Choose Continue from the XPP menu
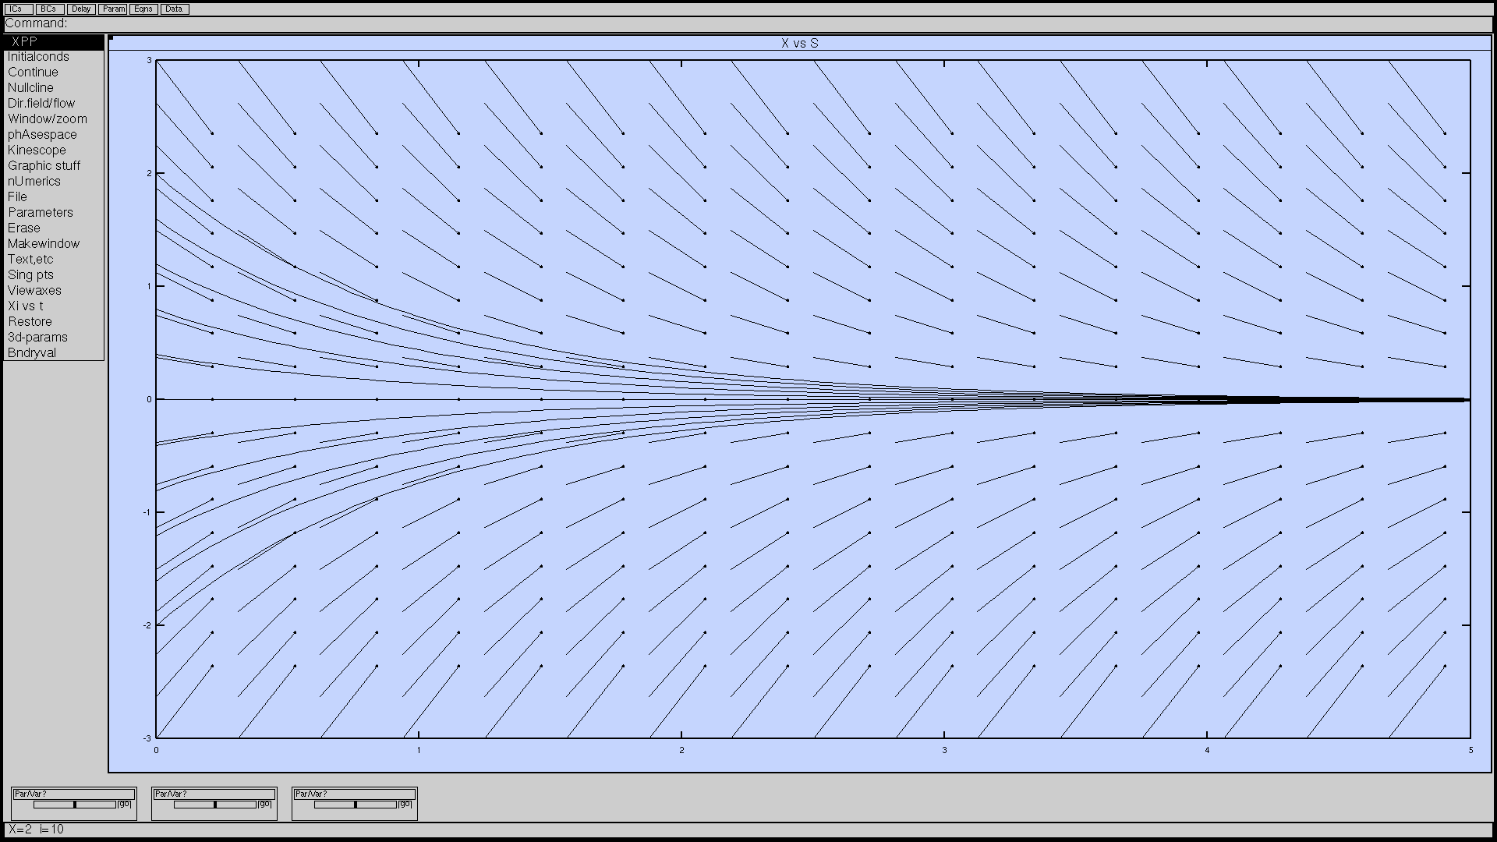Screen dimensions: 1497x842 coord(54,73)
